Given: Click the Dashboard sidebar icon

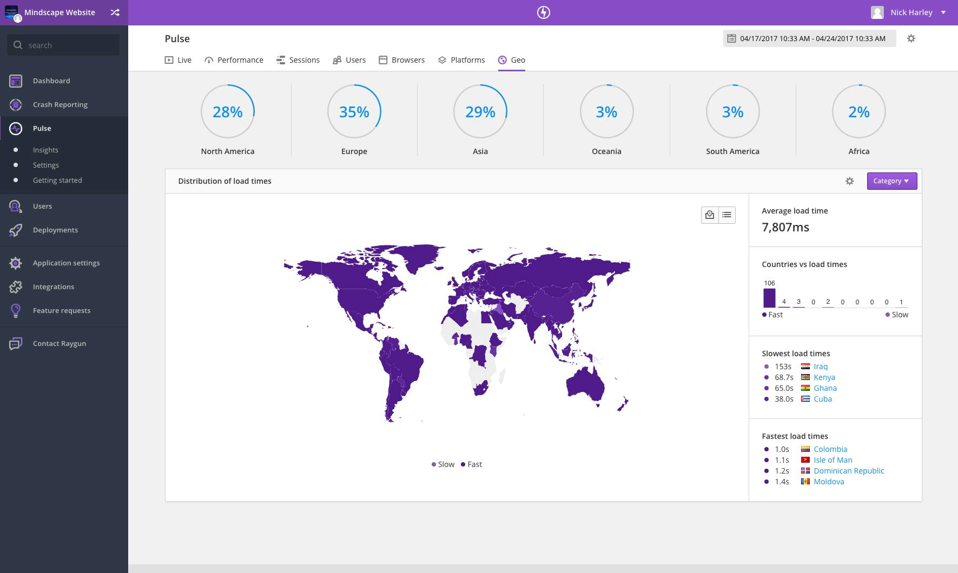Looking at the screenshot, I should (x=16, y=81).
